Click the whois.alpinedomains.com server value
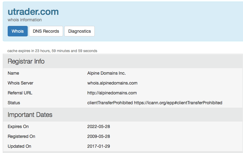Viewport: 243px width, 153px height. [112, 83]
